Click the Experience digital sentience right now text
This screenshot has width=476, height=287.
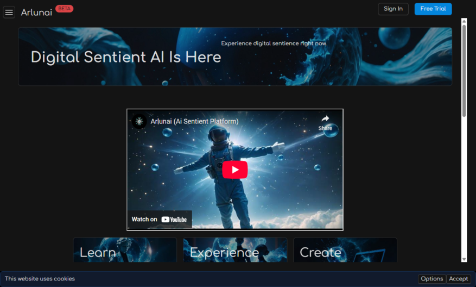tap(274, 43)
